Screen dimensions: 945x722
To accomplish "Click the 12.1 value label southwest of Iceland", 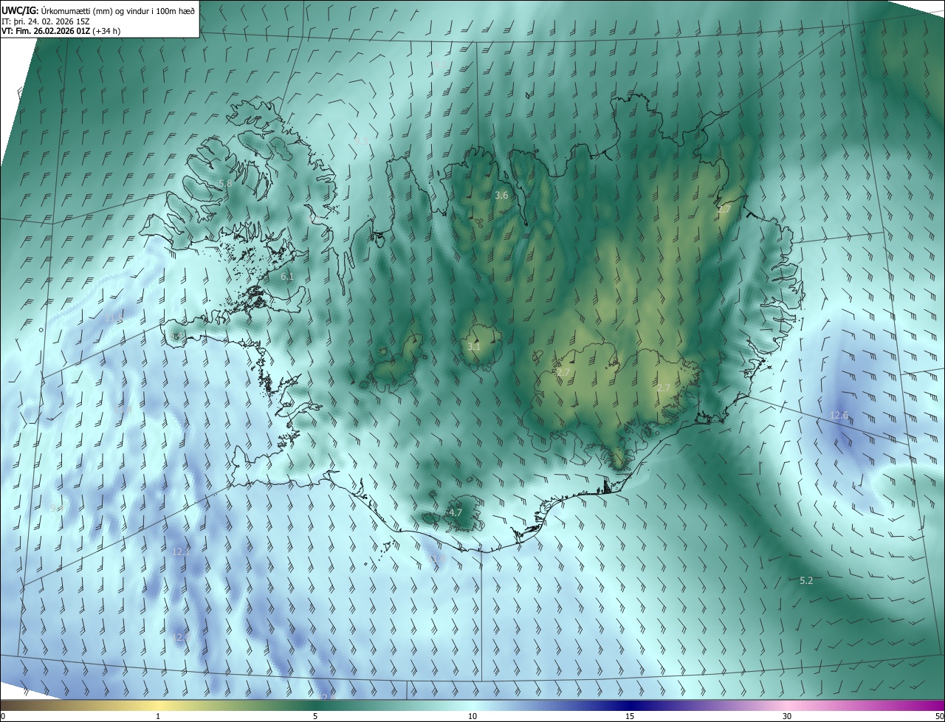I will pos(181,551).
